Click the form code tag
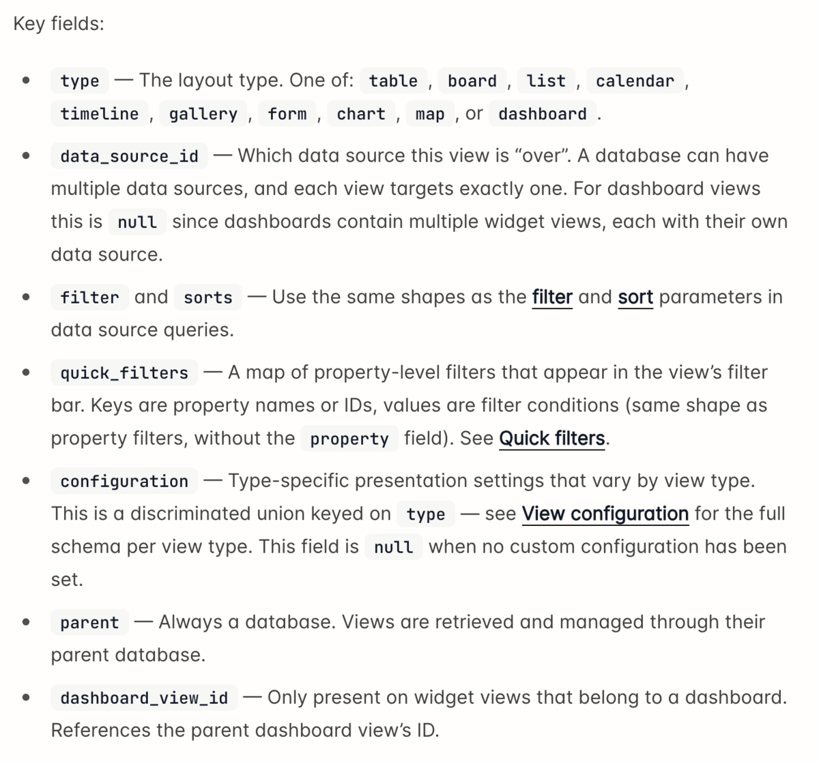The image size is (819, 762). [x=287, y=113]
